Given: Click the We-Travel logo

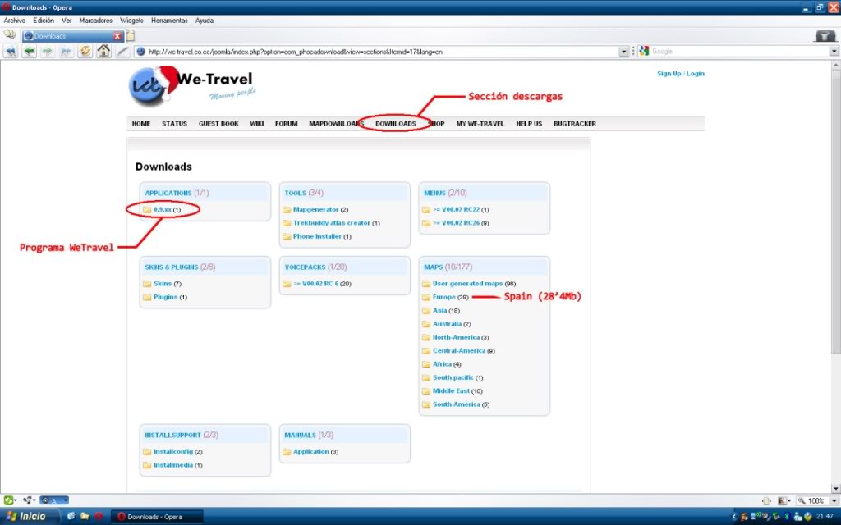Looking at the screenshot, I should (x=191, y=85).
